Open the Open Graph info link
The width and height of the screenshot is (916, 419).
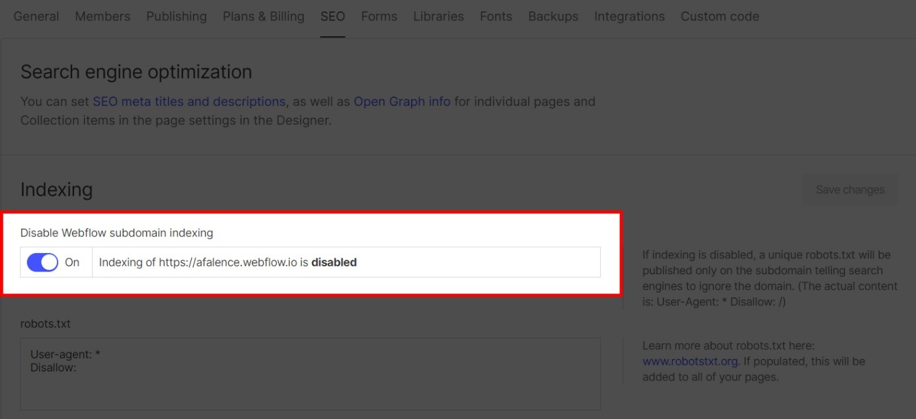(402, 102)
